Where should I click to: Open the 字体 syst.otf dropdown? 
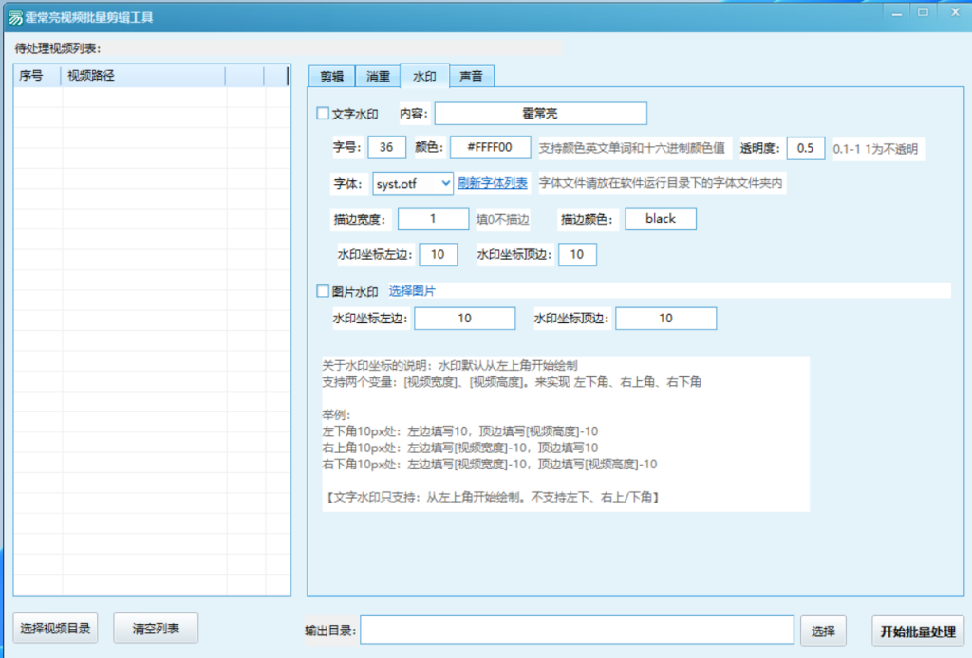(420, 183)
